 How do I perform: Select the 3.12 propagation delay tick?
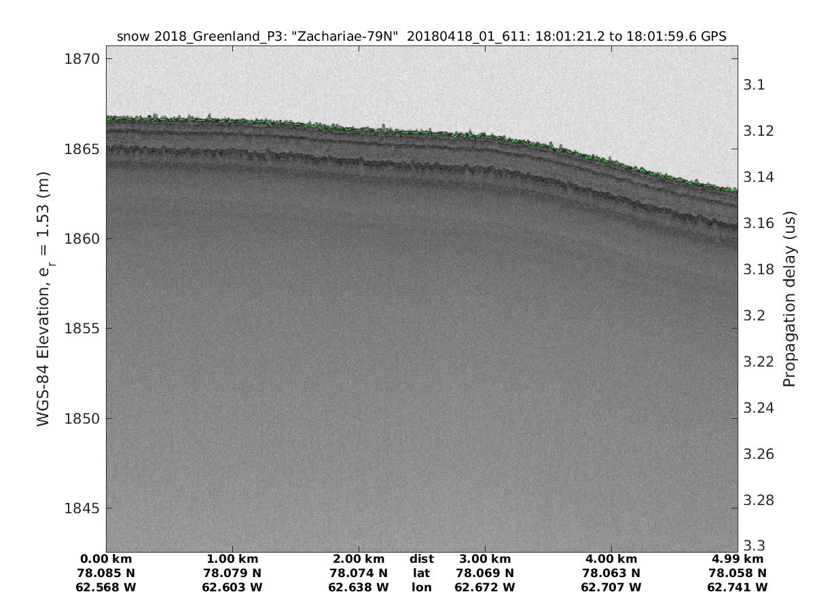point(759,131)
